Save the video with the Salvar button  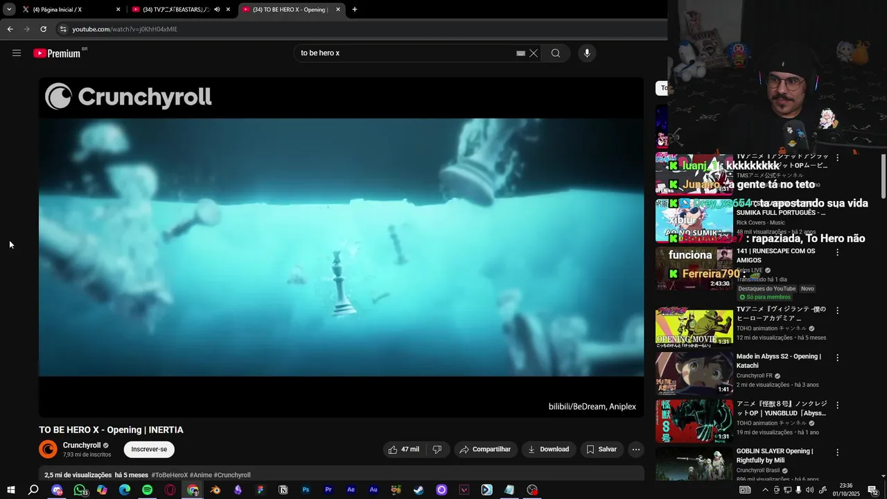point(601,449)
